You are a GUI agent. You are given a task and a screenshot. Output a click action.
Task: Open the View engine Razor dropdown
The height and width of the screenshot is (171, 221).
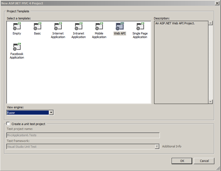[51, 113]
